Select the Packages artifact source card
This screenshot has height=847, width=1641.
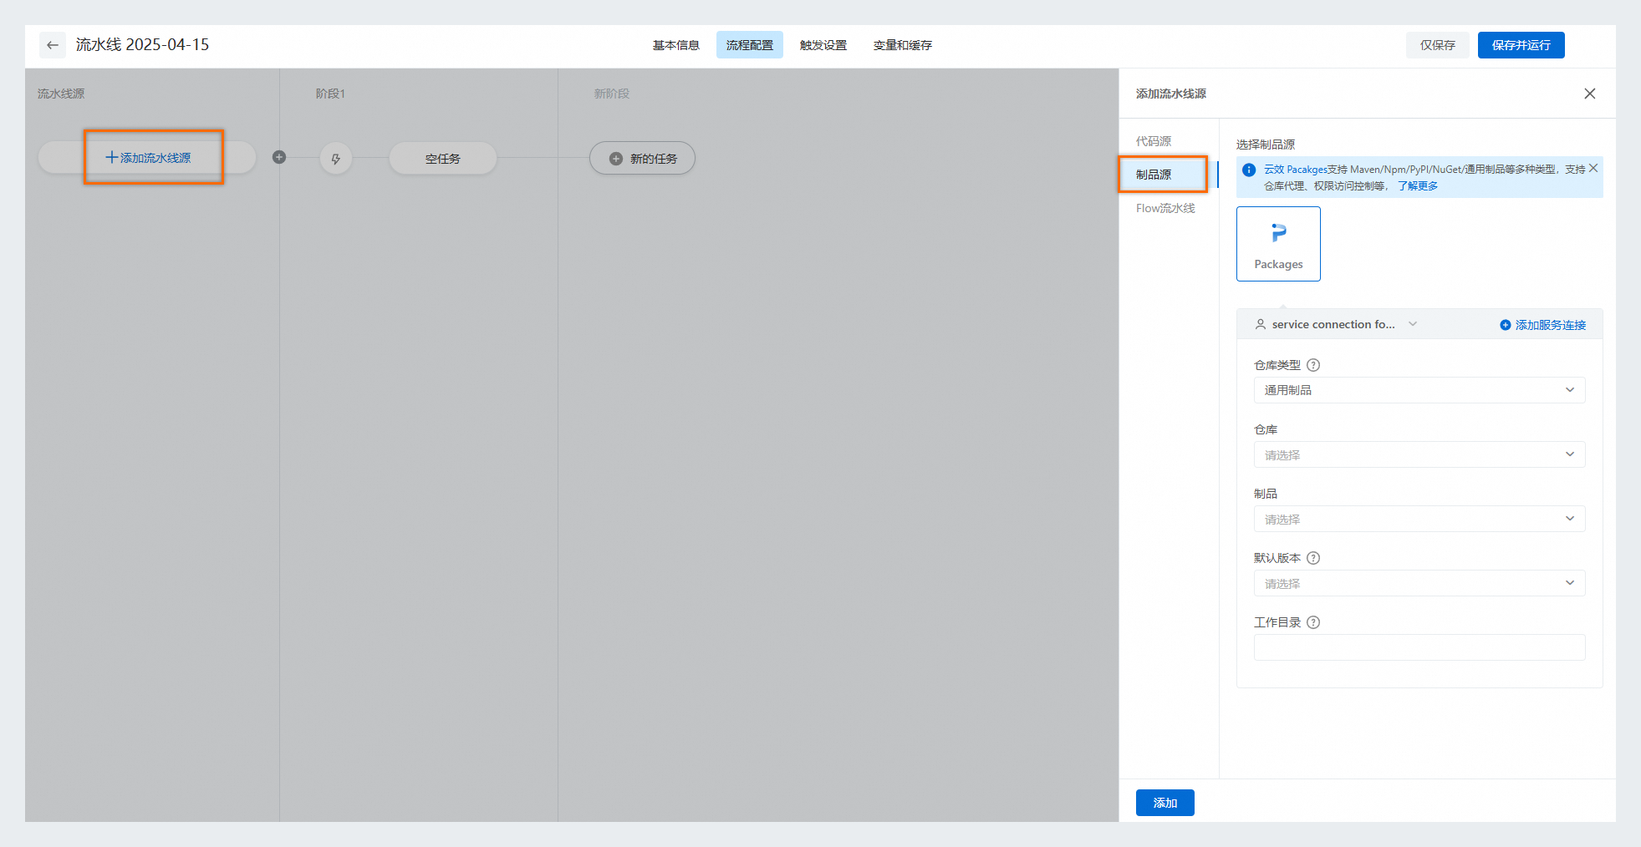1278,244
